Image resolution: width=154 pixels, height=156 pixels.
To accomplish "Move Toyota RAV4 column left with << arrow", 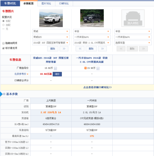I will tap(80, 49).
